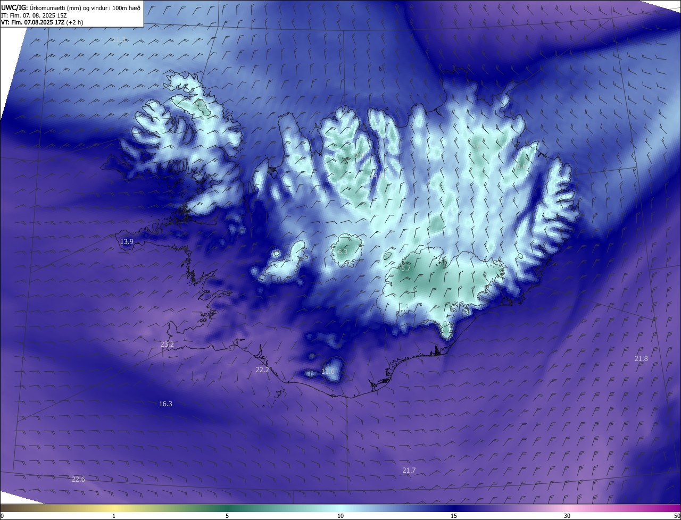Click the 30 tick on the color scale
Screen dimensions: 681x520
[567, 516]
